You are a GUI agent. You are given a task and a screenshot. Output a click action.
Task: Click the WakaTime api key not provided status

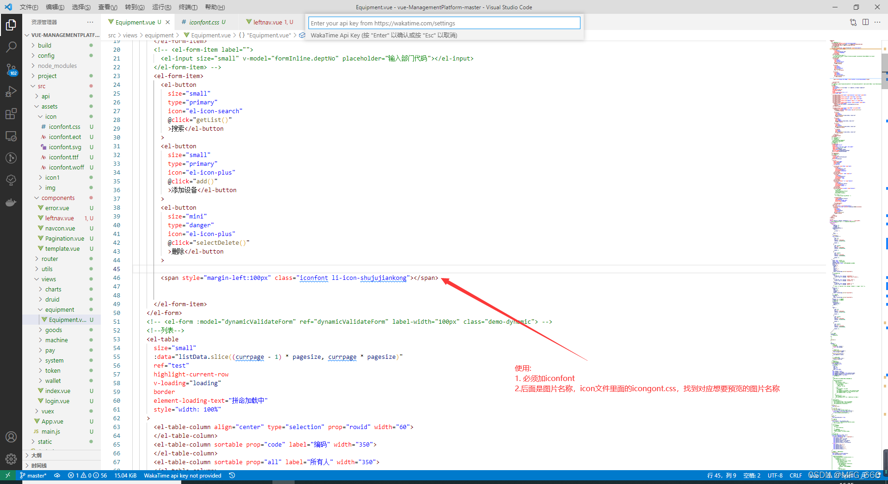point(183,475)
